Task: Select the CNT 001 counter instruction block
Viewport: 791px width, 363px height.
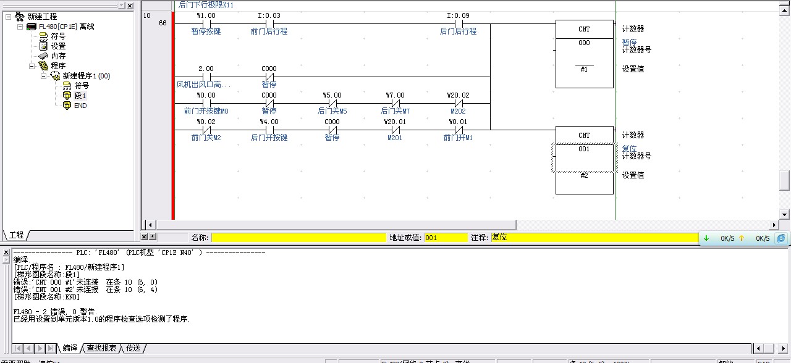Action: (584, 160)
